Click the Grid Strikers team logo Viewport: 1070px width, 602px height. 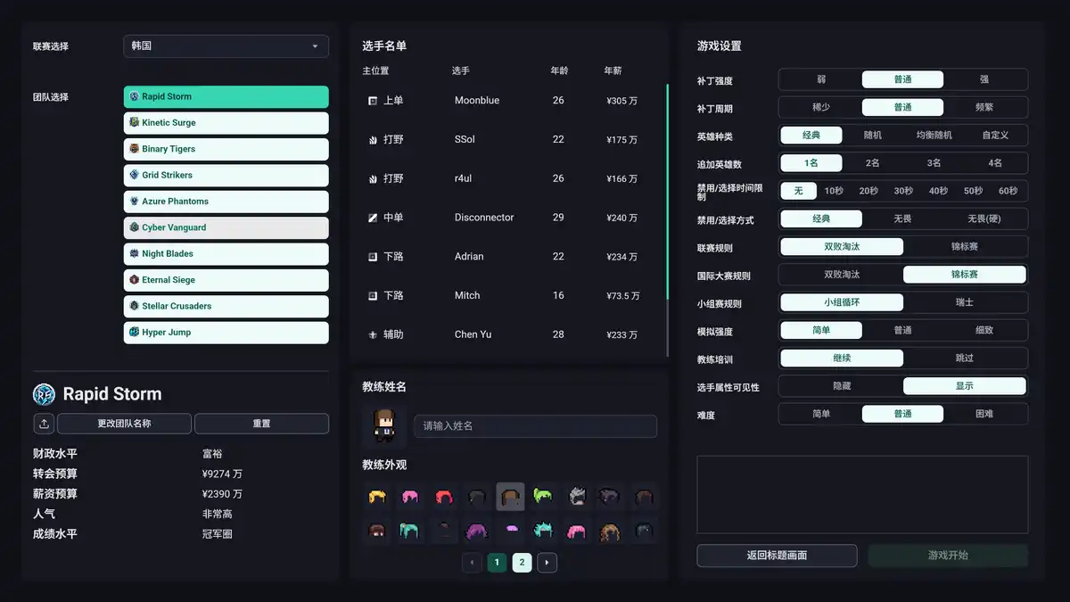pyautogui.click(x=134, y=175)
